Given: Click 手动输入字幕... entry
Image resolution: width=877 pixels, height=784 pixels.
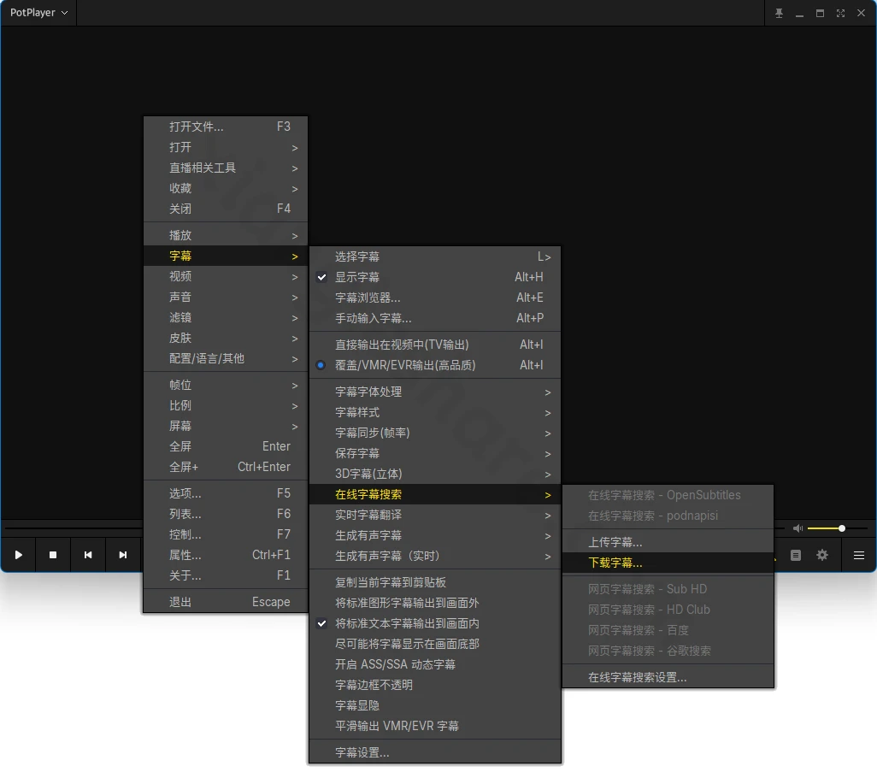Looking at the screenshot, I should pos(434,318).
